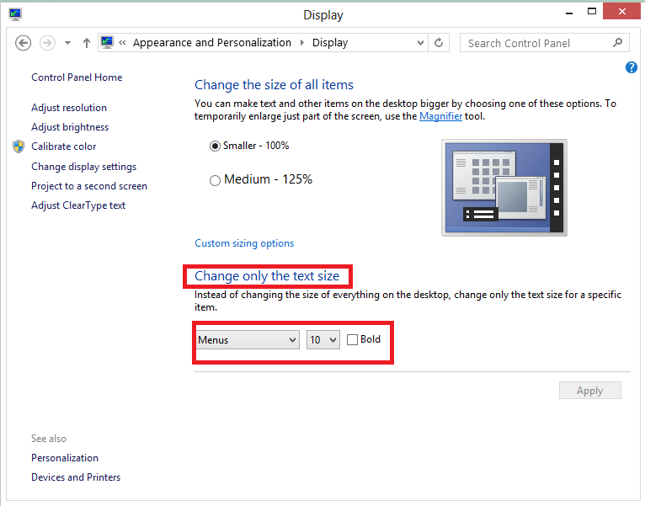Image resolution: width=645 pixels, height=506 pixels.
Task: Go to Appearance and Personalization breadcrumb
Action: point(211,43)
